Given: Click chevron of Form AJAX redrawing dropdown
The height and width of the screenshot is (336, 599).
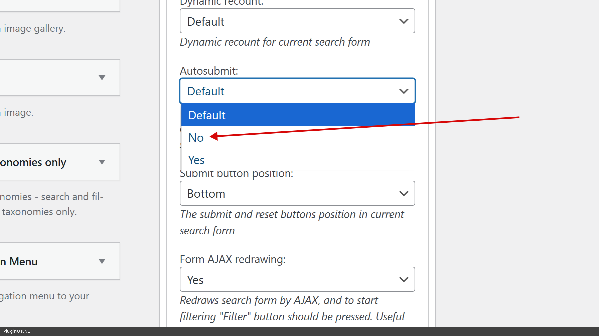Looking at the screenshot, I should click(x=404, y=279).
